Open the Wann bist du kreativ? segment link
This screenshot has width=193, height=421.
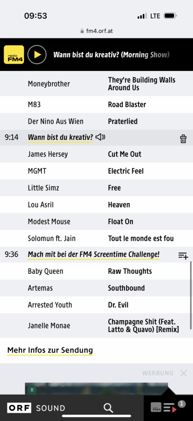click(x=61, y=137)
